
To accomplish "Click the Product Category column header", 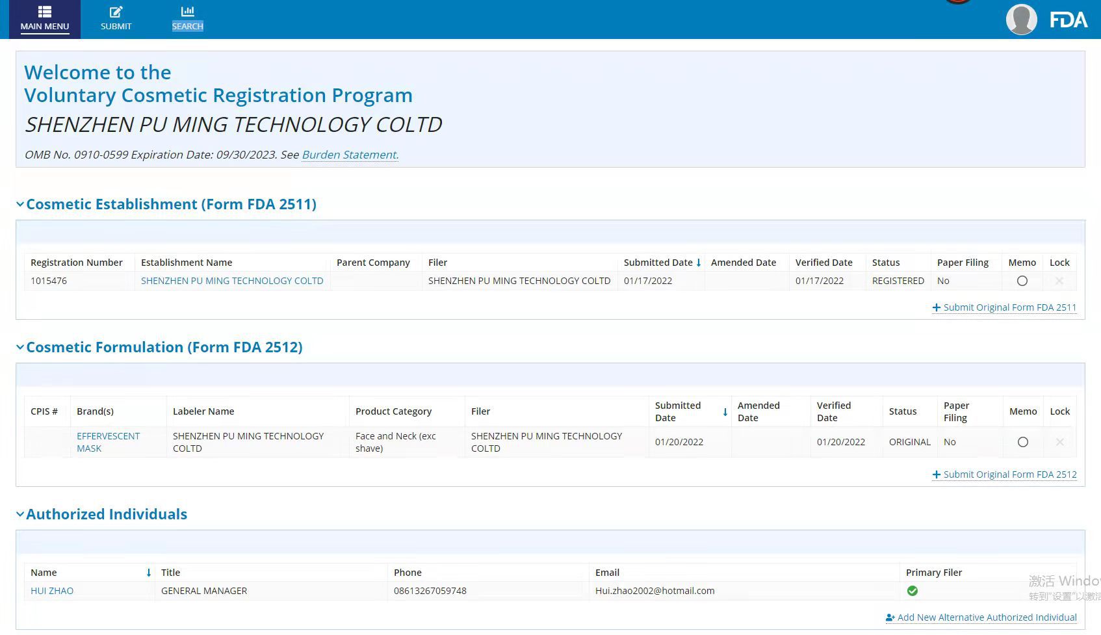I will coord(393,411).
